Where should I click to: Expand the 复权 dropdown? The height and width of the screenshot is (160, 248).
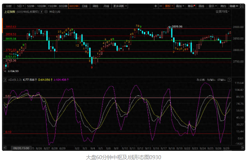tap(170, 6)
